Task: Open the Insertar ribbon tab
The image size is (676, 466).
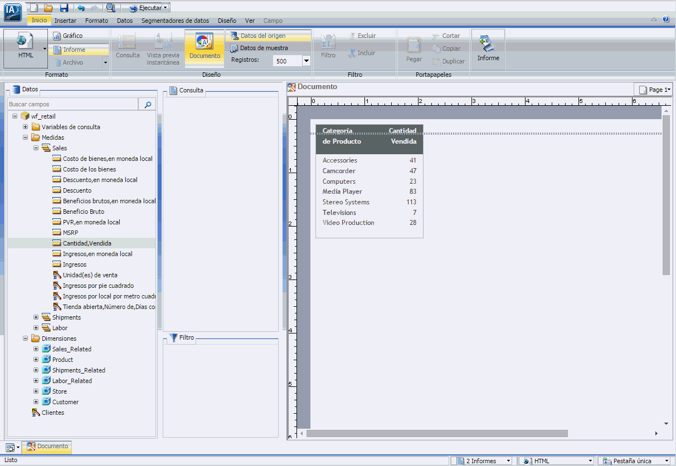Action: click(66, 21)
